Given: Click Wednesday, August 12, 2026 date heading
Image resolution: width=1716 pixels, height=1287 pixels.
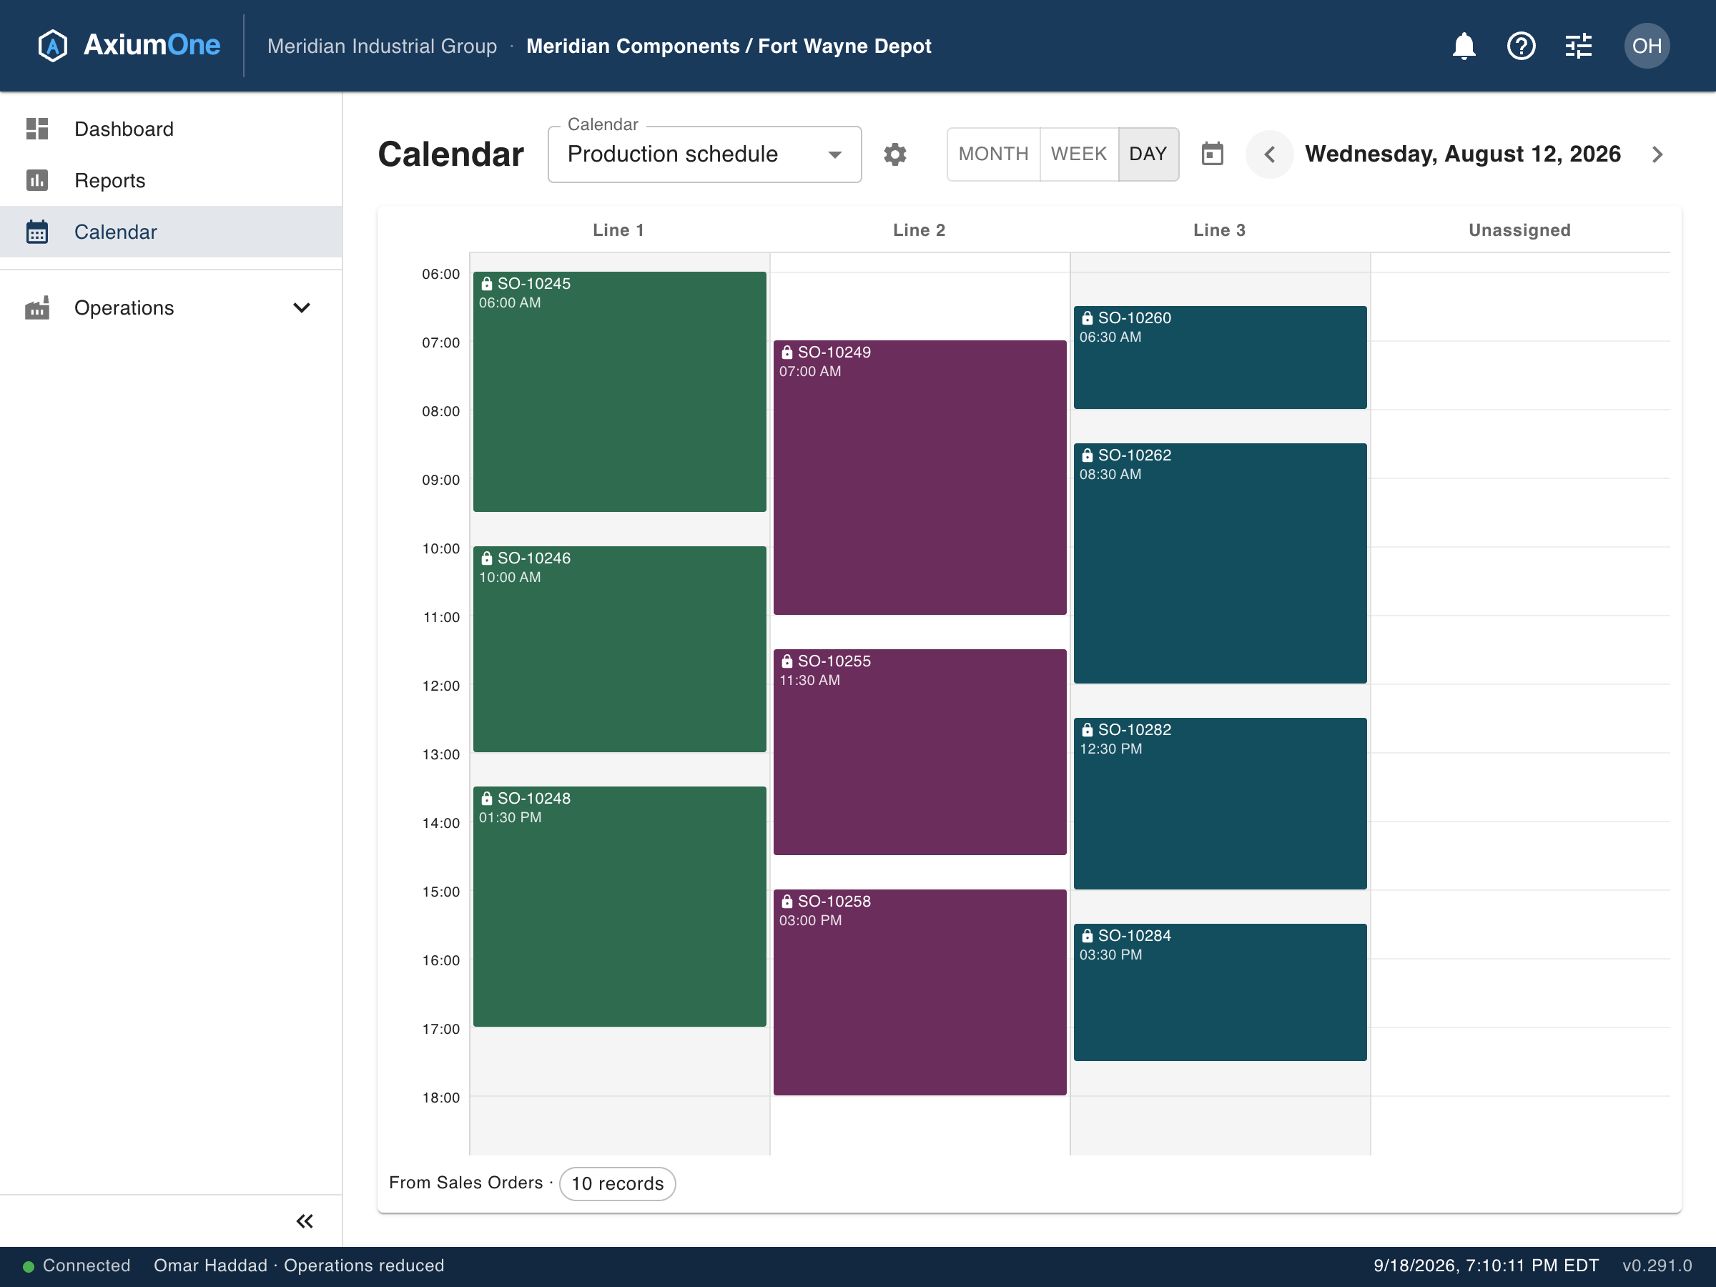Looking at the screenshot, I should (x=1462, y=154).
